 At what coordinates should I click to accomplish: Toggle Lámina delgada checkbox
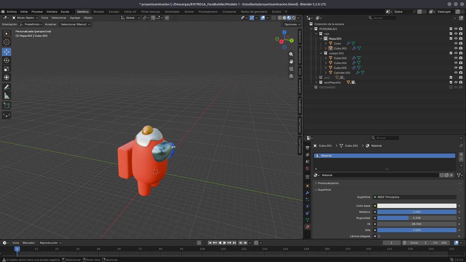[379, 236]
